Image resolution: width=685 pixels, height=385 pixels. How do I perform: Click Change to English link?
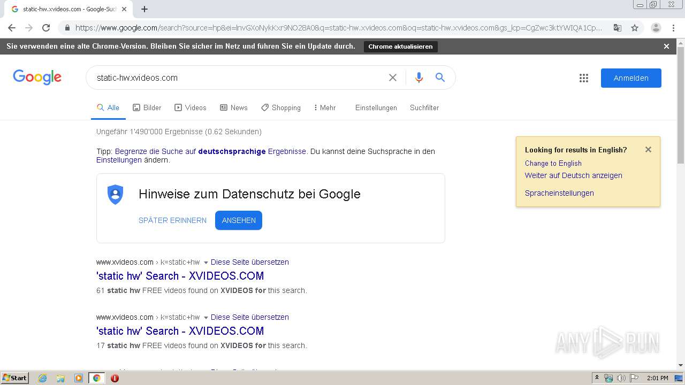coord(553,163)
